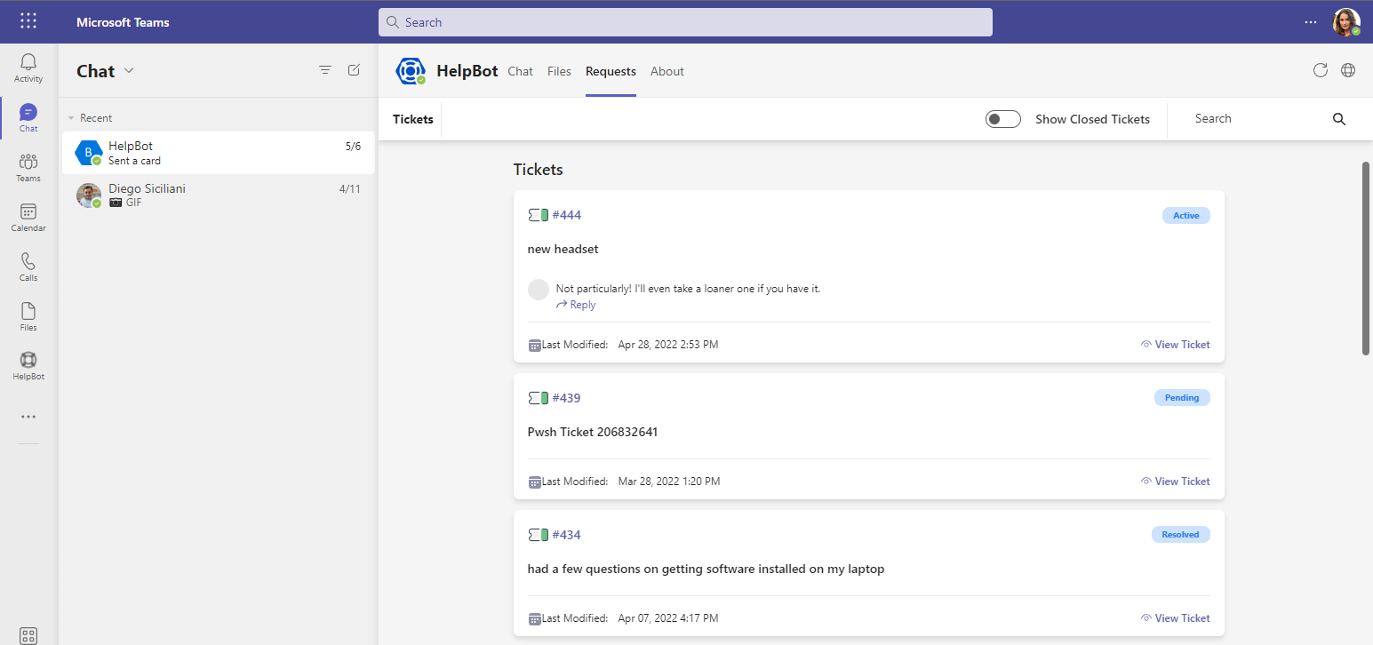Click "Apr 28, 2022 2:53 PM" date
The image size is (1373, 645).
point(667,345)
